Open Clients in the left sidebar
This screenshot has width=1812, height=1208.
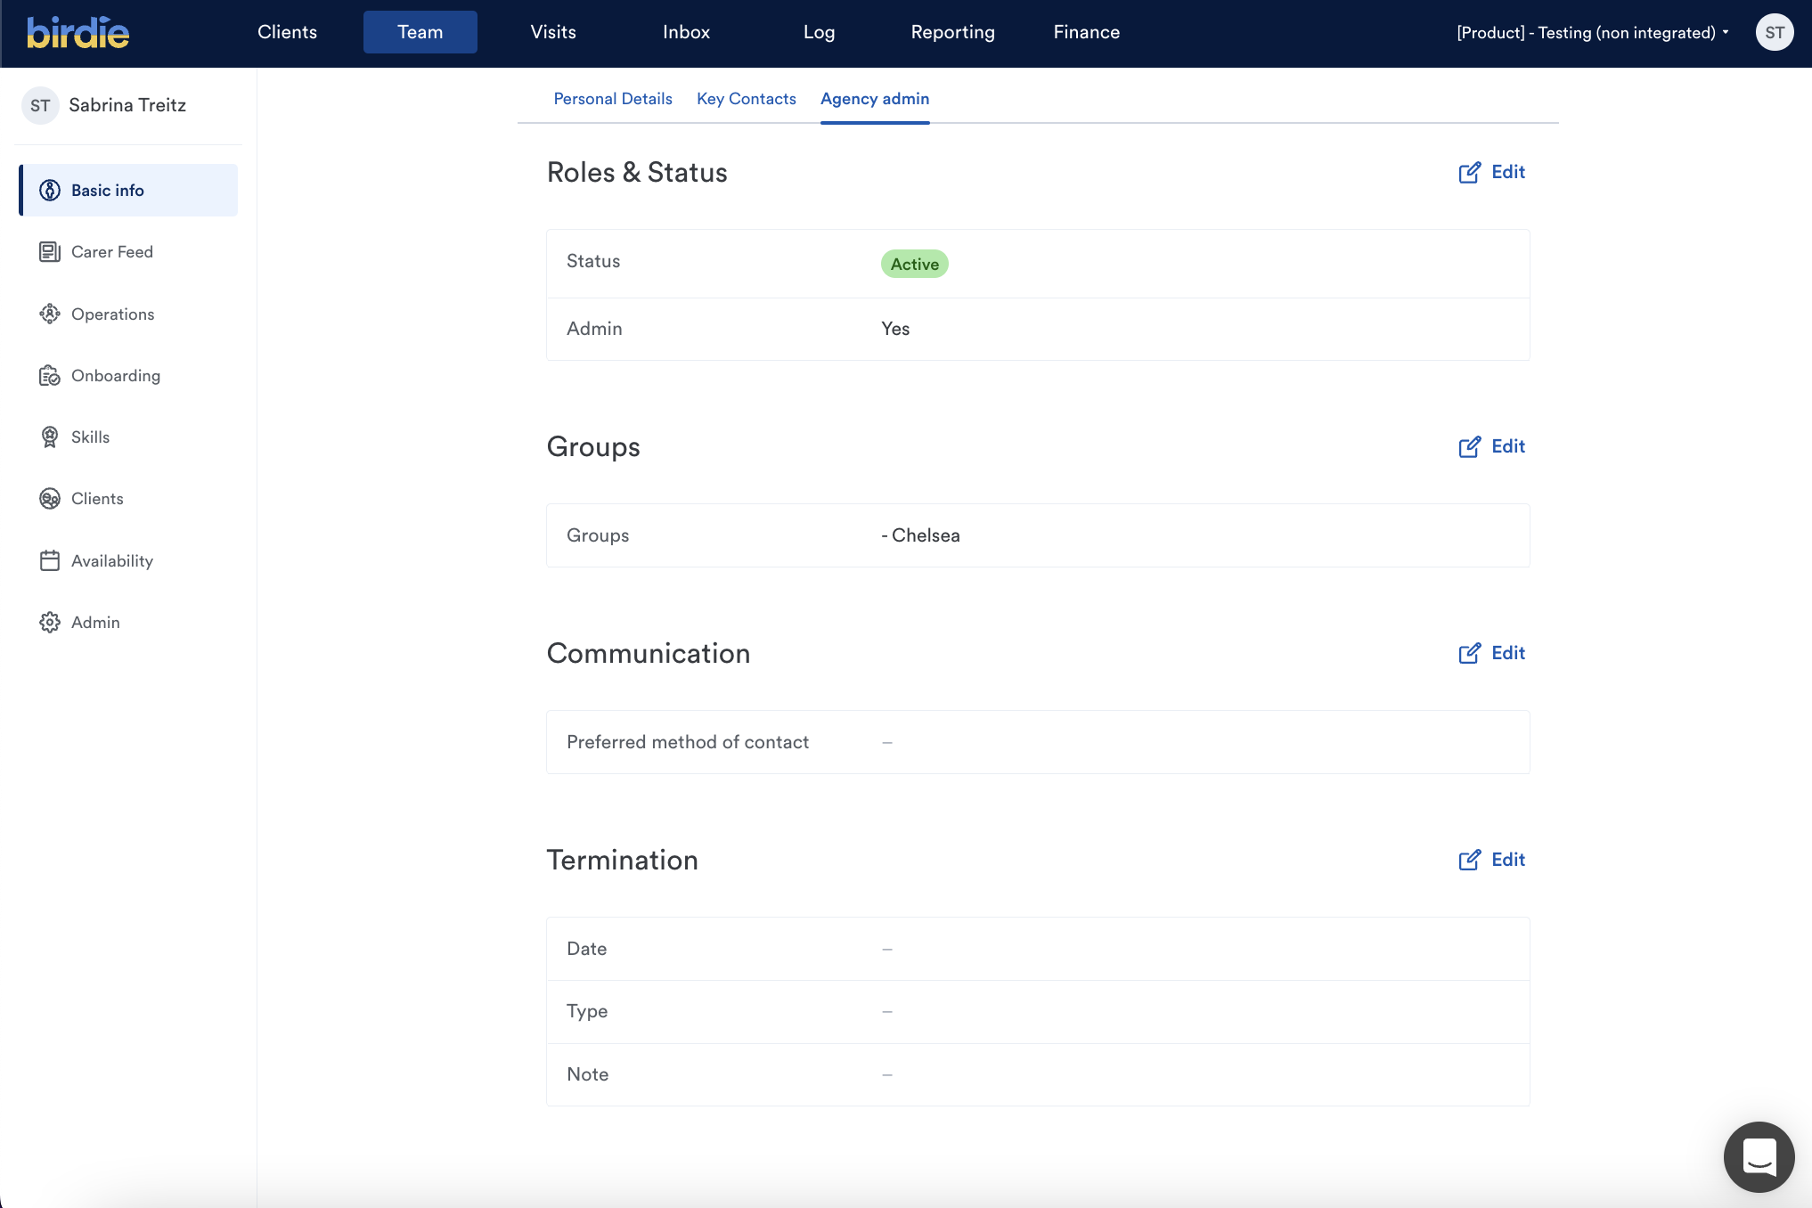(x=128, y=499)
